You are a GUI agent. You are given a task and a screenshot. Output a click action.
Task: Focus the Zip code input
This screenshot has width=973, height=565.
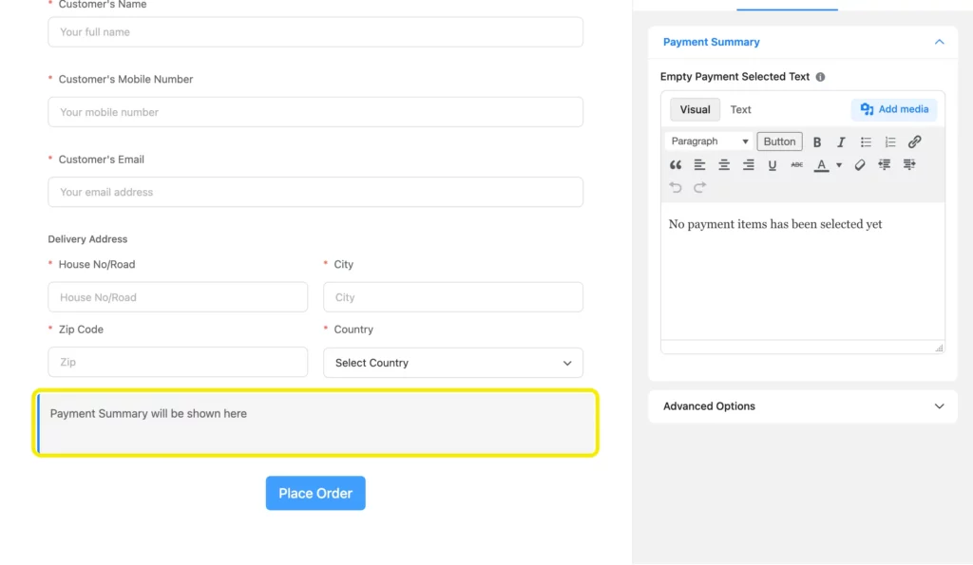[x=178, y=362]
